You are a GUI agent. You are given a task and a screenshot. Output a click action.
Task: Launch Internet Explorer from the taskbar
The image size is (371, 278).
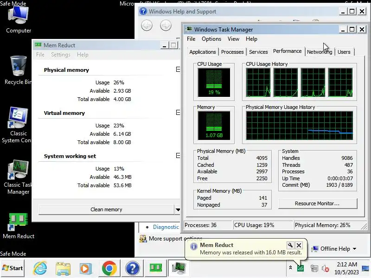pyautogui.click(x=40, y=269)
